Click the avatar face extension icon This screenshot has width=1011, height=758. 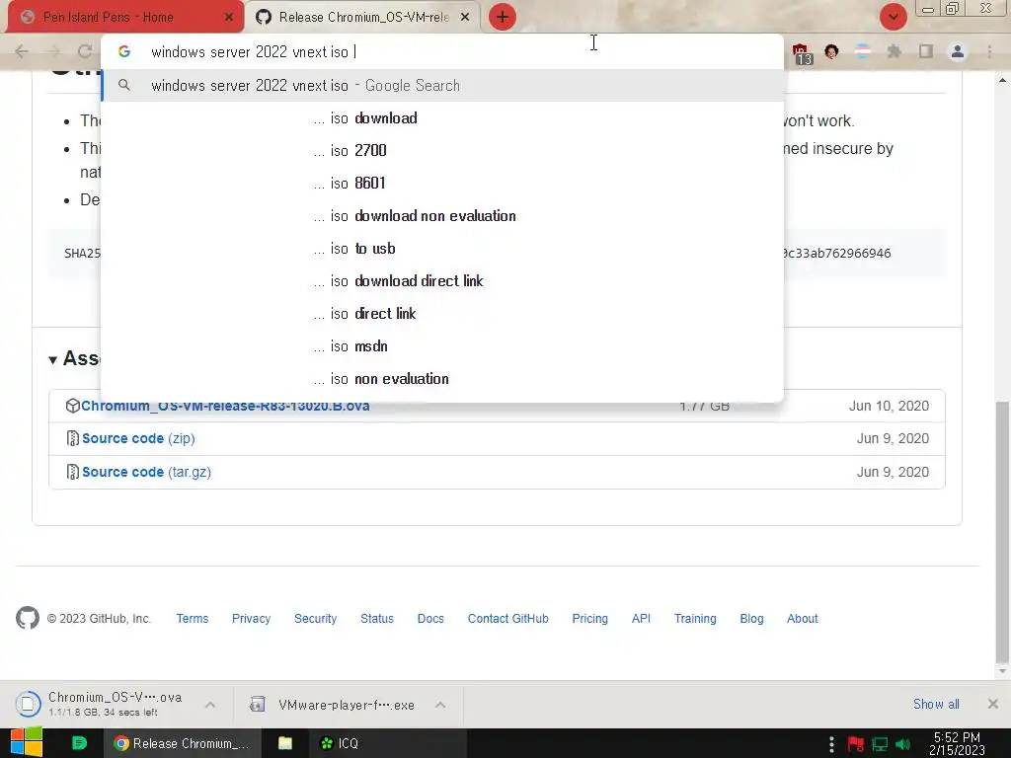pos(831,51)
